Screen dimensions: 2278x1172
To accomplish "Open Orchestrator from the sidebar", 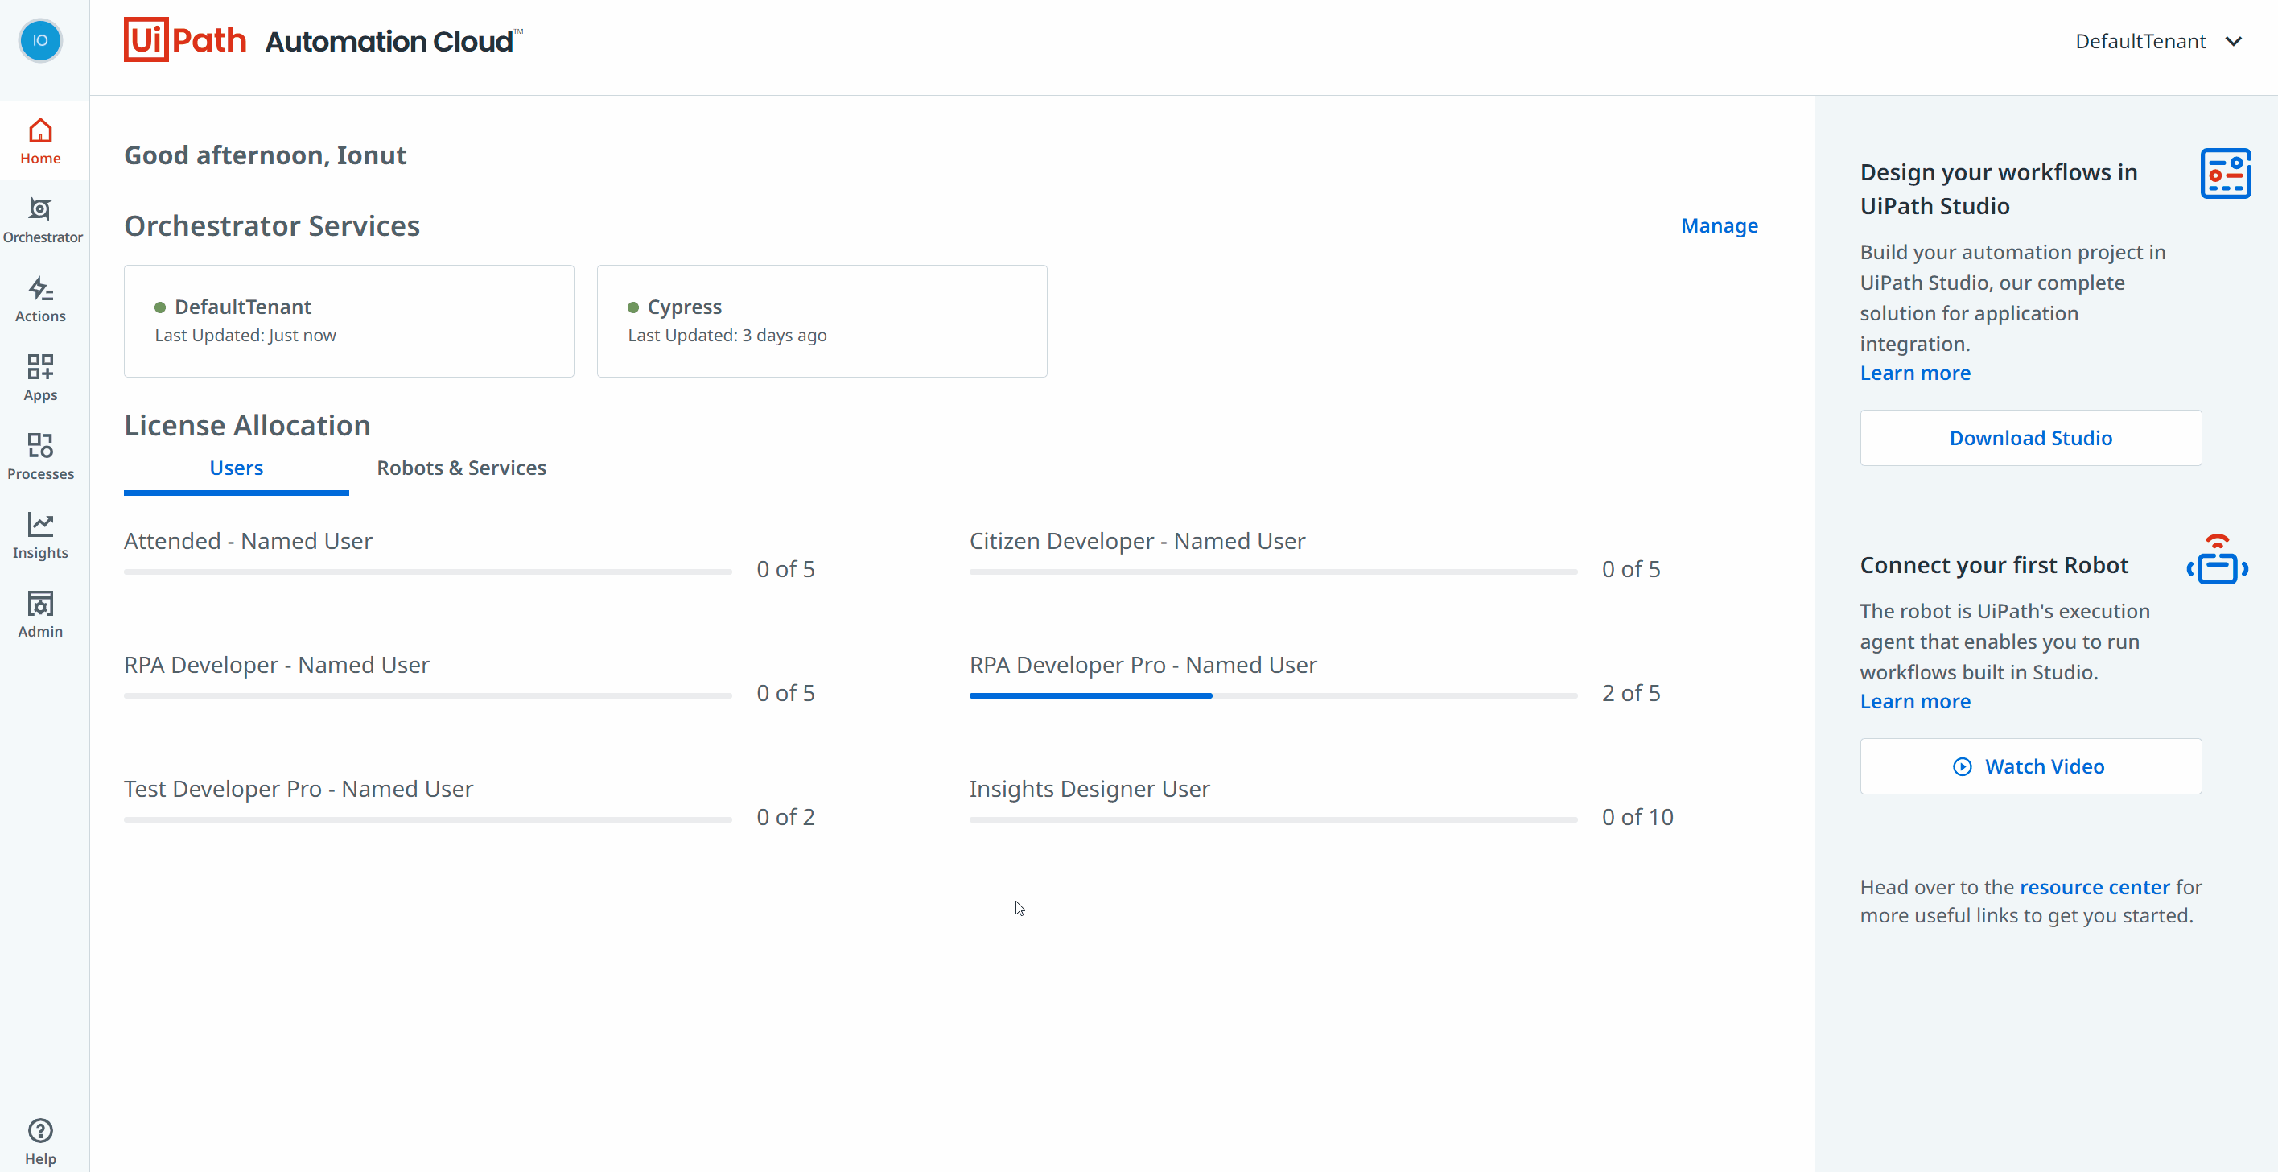I will pos(42,221).
